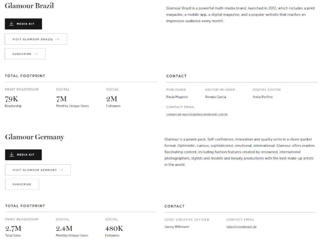Click the download icon on Glamour Germany's Media Kit
This screenshot has height=242, width=333.
(12, 154)
